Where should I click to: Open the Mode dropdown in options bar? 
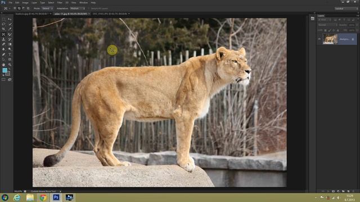click(47, 8)
